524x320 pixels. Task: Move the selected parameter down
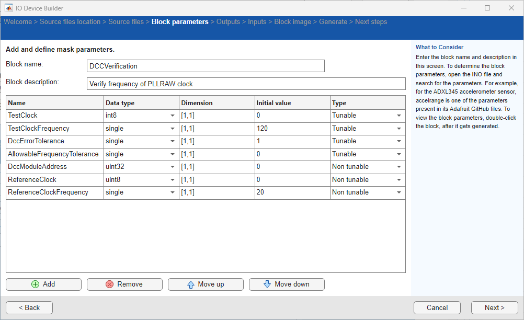point(287,284)
